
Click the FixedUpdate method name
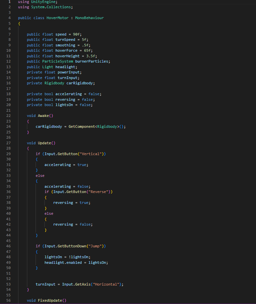50,300
